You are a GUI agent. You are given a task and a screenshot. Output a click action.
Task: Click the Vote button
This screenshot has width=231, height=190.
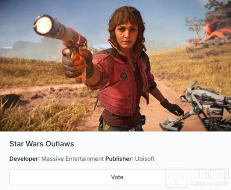[x=117, y=177]
